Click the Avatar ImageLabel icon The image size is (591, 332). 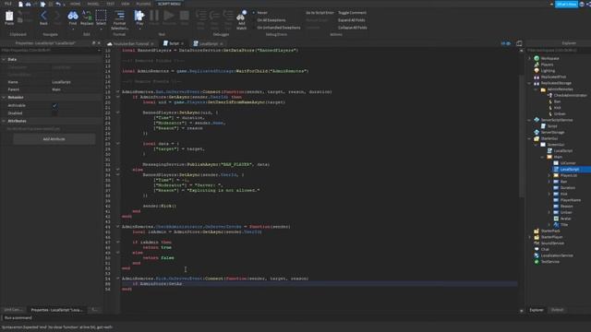pyautogui.click(x=556, y=219)
